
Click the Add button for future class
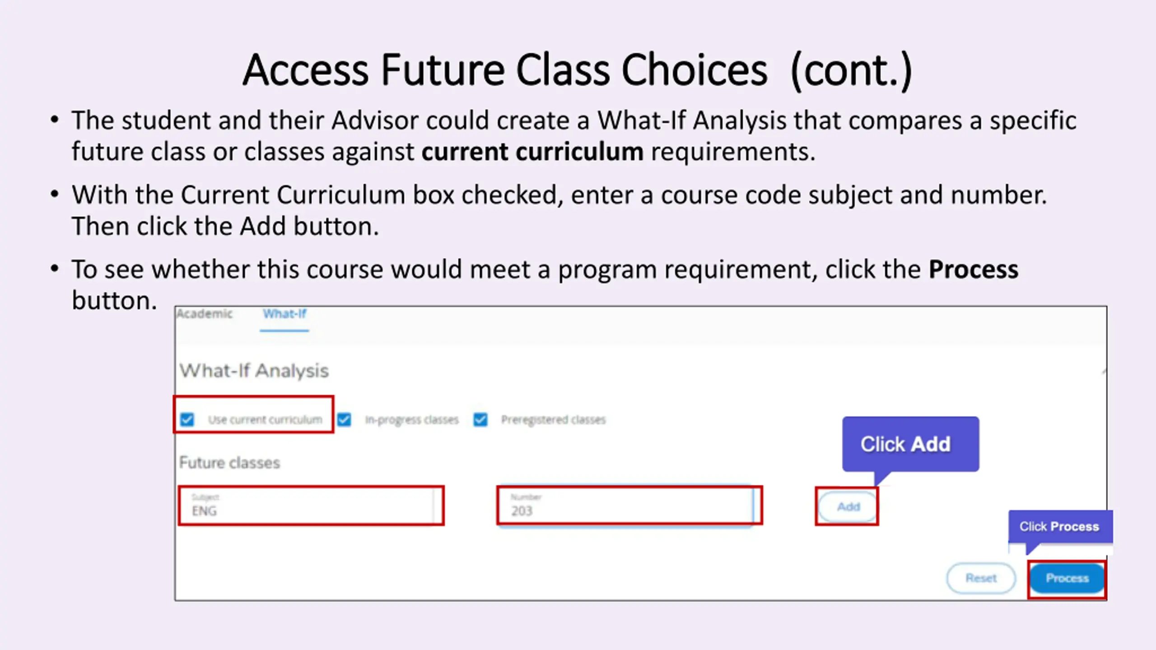pyautogui.click(x=848, y=506)
